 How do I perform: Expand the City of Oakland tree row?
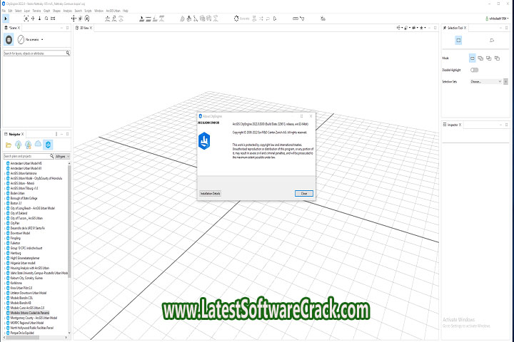(x=4, y=213)
